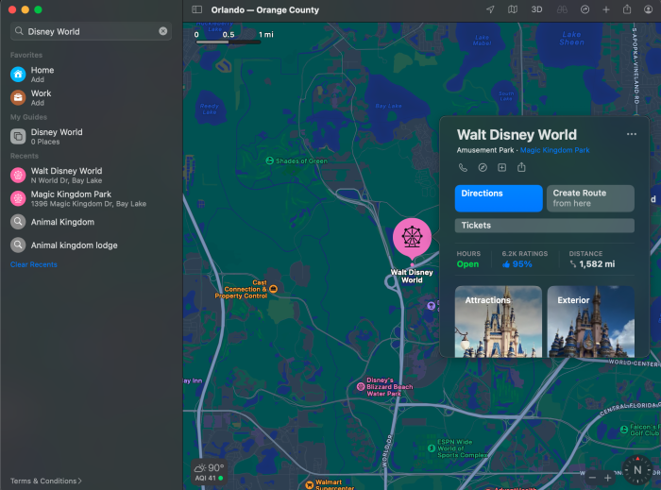Switch to the 3D view
Viewport: 661px width, 490px height.
536,9
